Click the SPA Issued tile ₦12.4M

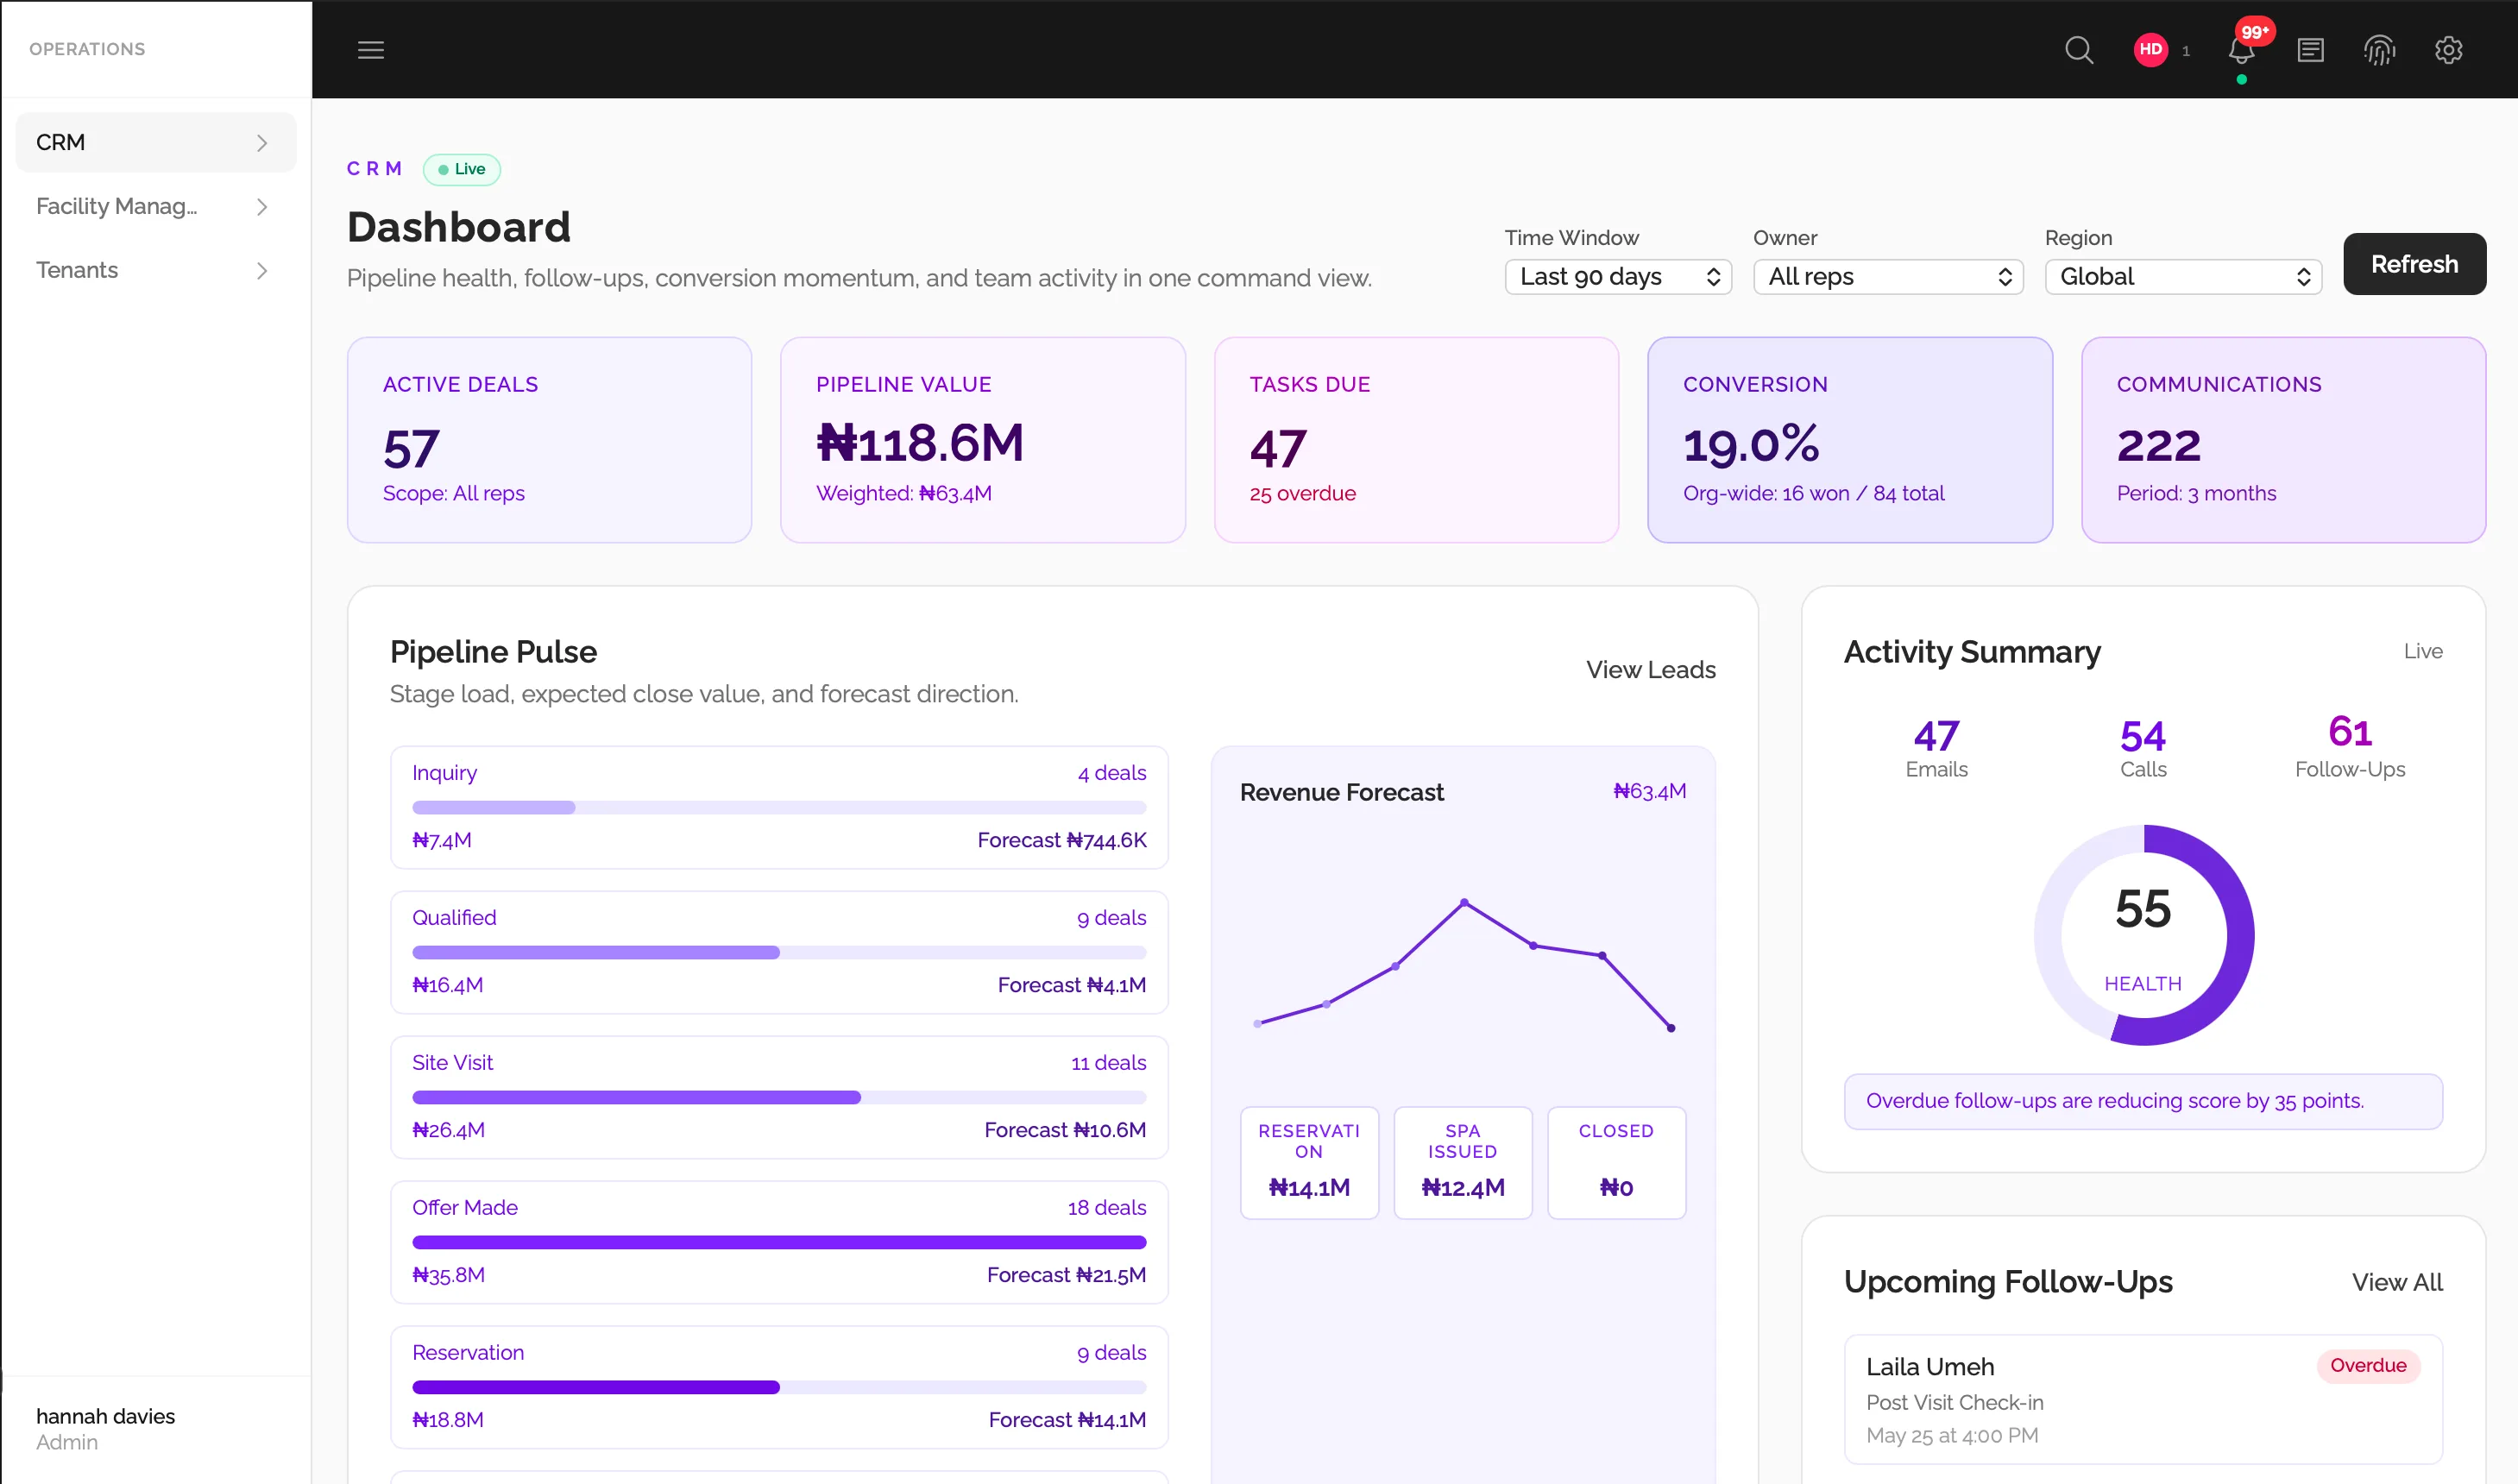pos(1462,1162)
